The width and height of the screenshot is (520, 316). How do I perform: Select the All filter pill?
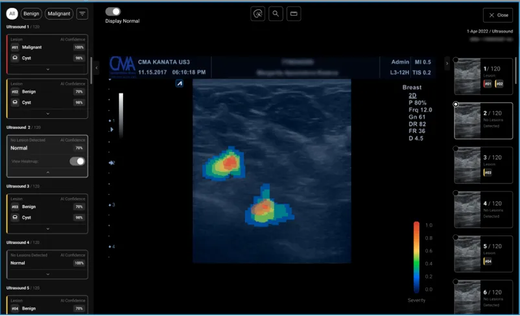click(12, 13)
